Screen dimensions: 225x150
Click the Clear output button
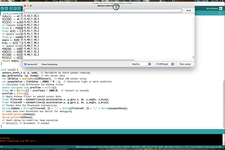tap(185, 64)
